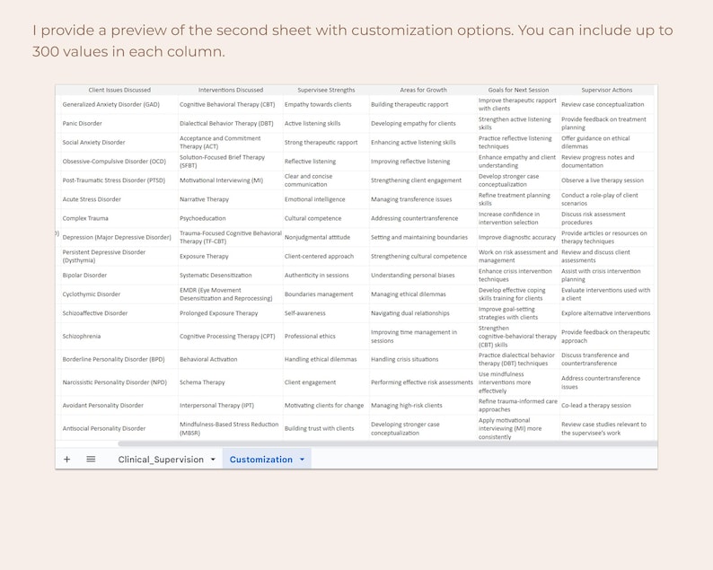The height and width of the screenshot is (570, 713).
Task: Click the Active listening skills cell
Action: click(326, 124)
